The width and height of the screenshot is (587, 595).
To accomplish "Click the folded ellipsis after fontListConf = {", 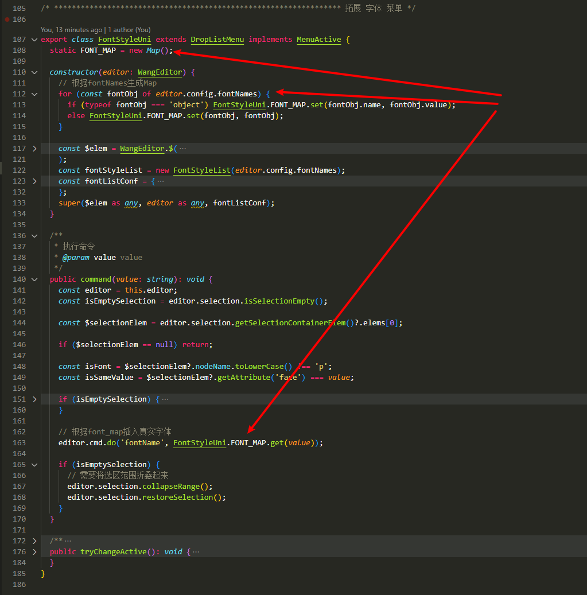I will pos(161,181).
